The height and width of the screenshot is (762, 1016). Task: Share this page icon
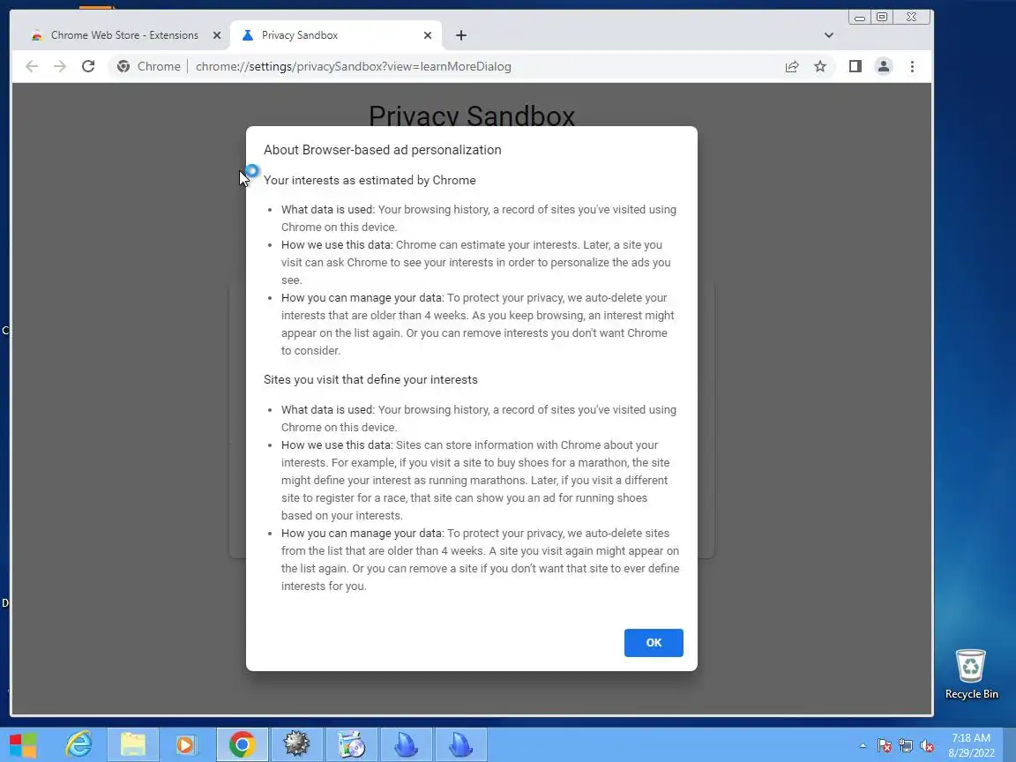coord(792,66)
